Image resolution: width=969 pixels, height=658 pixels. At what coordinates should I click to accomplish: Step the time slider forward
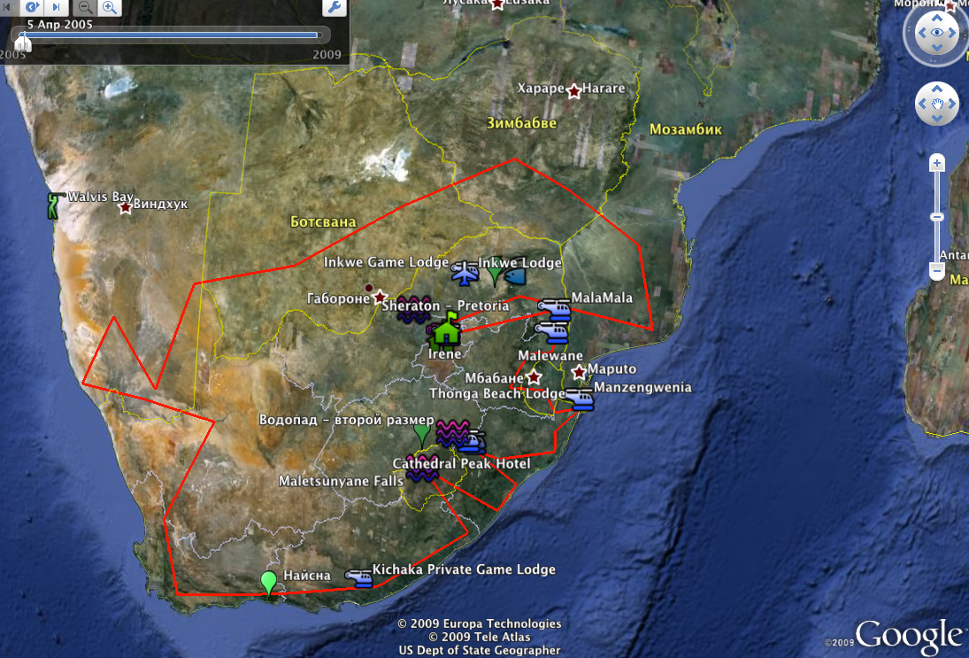(56, 7)
